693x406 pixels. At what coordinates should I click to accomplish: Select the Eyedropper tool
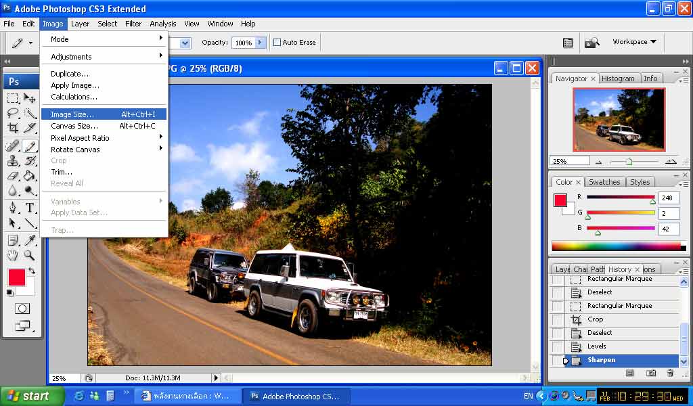[x=30, y=240]
